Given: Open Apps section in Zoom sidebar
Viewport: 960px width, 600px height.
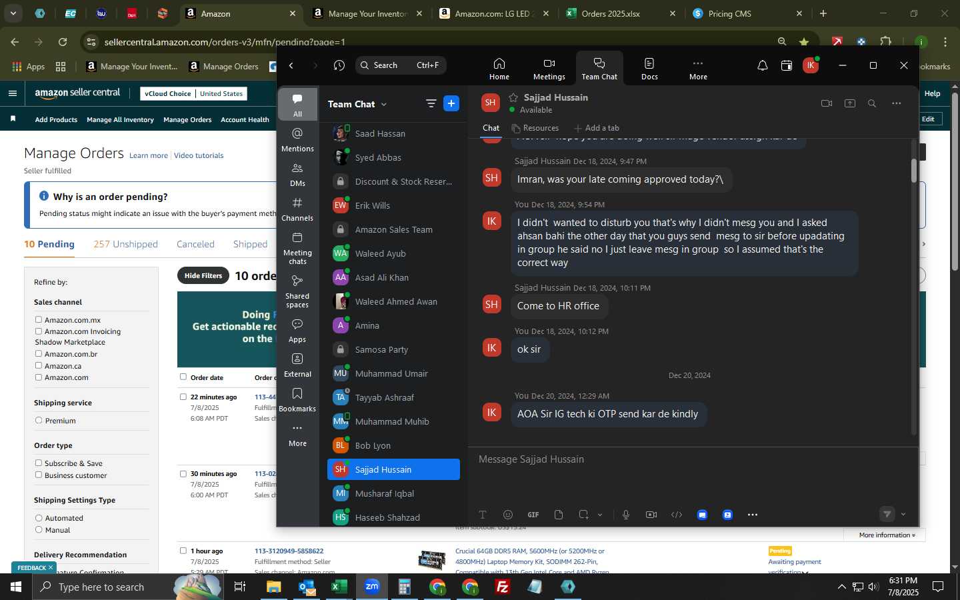Looking at the screenshot, I should click(297, 331).
